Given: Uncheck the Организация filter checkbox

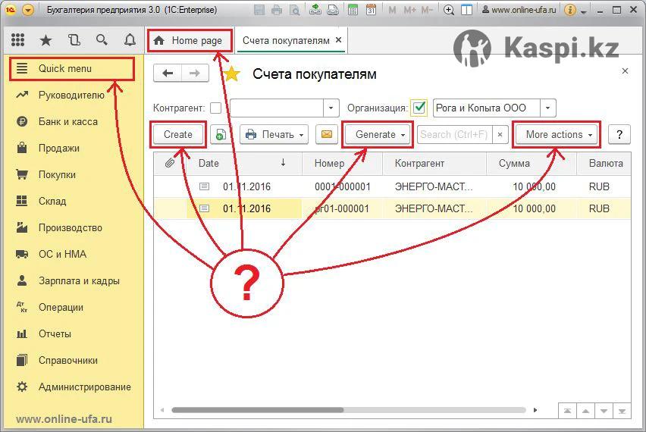Looking at the screenshot, I should 419,108.
